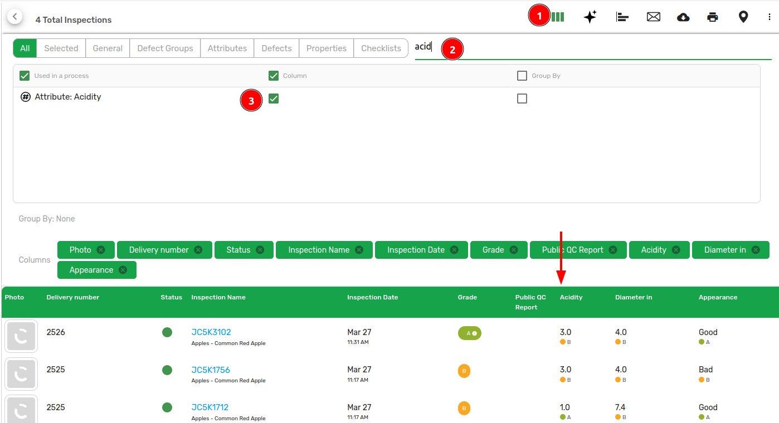Open the photo thumbnail for JC5K1756
The height and width of the screenshot is (423, 779).
(21, 374)
